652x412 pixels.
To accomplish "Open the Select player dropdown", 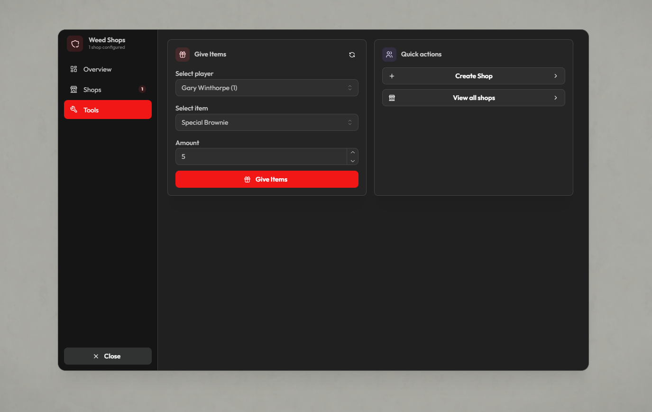I will 267,88.
